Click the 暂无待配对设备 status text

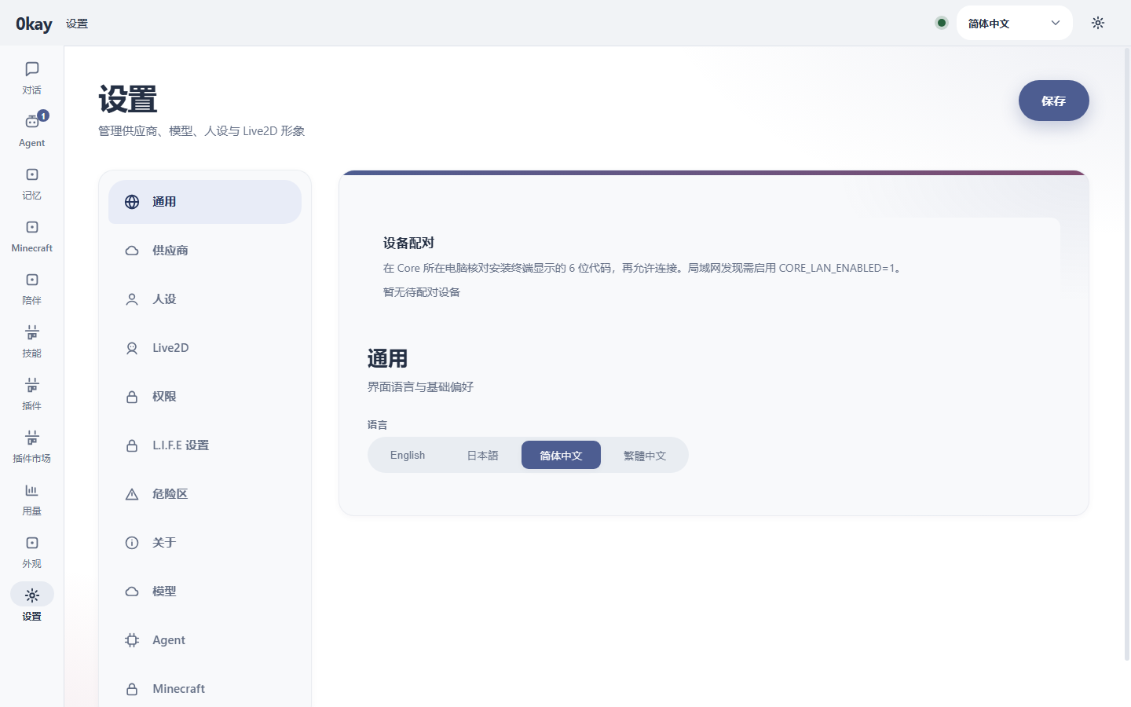422,292
